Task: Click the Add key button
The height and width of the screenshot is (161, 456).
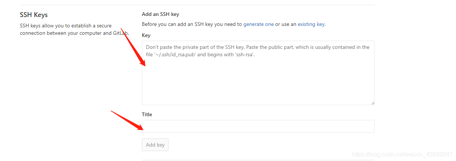Action: pos(155,145)
